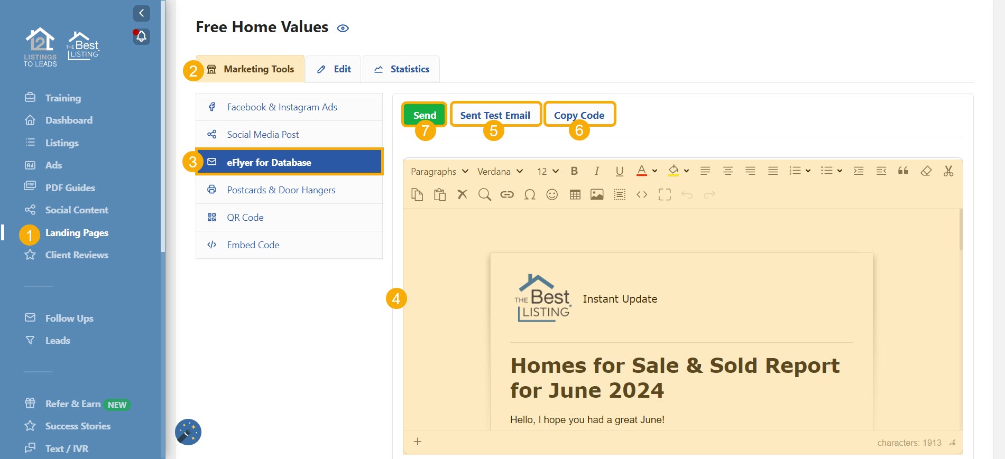
Task: Click the find and replace magnifier
Action: [x=484, y=195]
